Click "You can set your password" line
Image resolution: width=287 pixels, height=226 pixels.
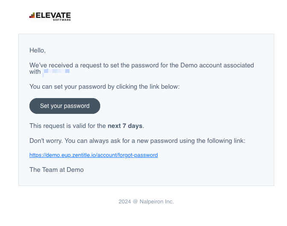(104, 87)
